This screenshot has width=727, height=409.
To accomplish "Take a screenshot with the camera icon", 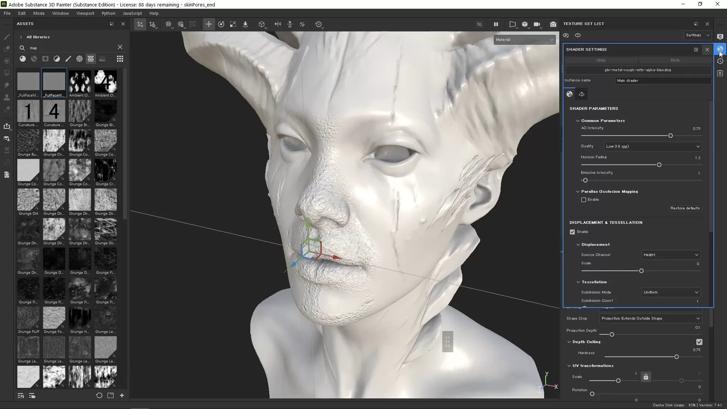I will [553, 24].
